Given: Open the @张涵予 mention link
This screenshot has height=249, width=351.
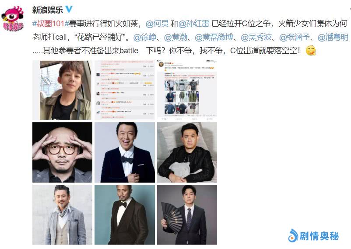Looking at the screenshot, I should [295, 37].
